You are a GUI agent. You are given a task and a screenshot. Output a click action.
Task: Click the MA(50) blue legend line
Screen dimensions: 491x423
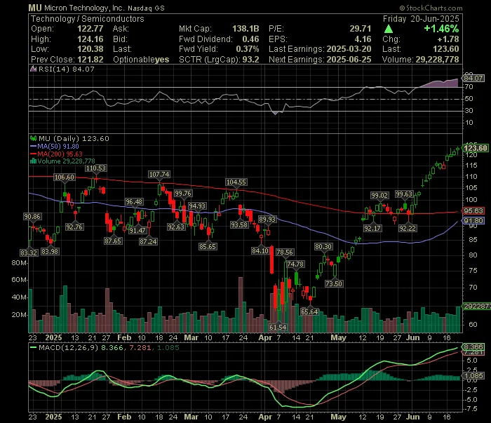(33, 146)
